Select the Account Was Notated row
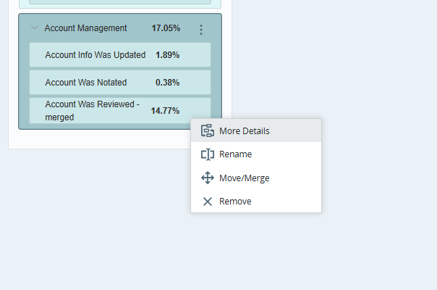Screen dimensions: 437x290 click(x=85, y=83)
